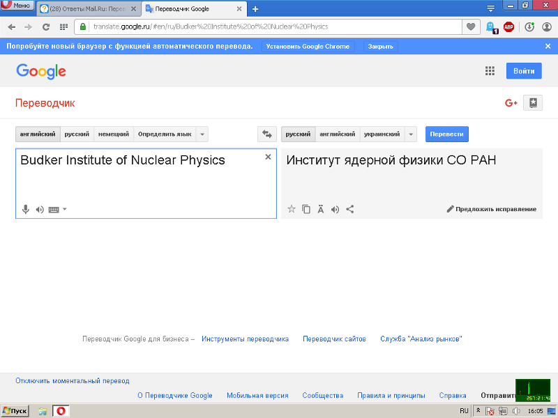Select русский as source language

77,134
